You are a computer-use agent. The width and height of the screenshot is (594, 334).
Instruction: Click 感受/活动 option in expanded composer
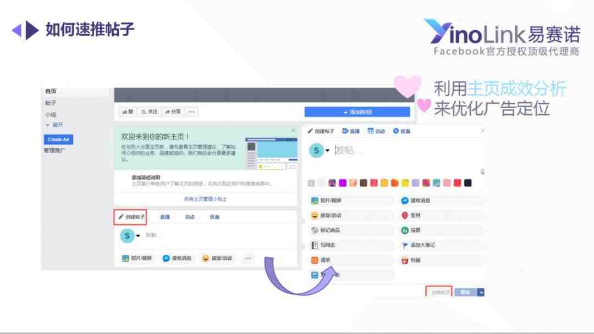pos(351,215)
